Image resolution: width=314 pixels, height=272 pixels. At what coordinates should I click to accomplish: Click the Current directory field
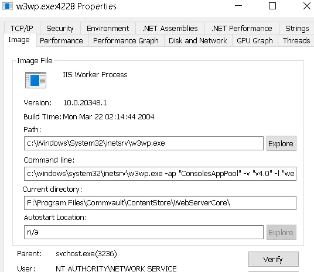coord(160,203)
